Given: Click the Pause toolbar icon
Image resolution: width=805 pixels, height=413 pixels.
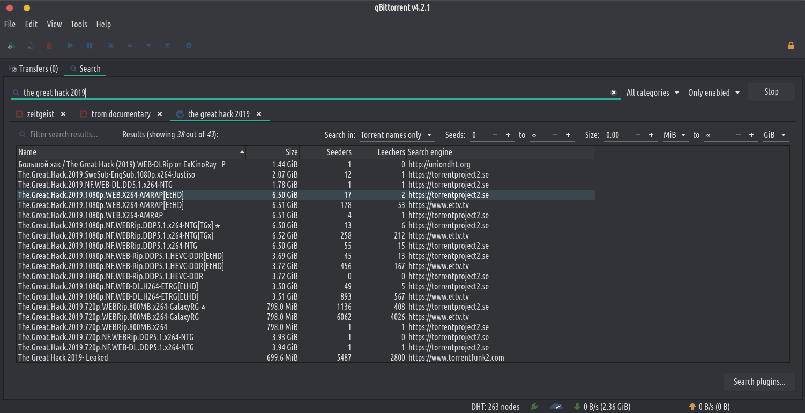Looking at the screenshot, I should pyautogui.click(x=90, y=46).
